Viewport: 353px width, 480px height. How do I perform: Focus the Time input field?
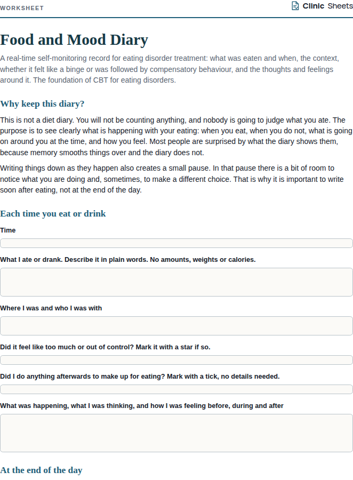[176, 243]
